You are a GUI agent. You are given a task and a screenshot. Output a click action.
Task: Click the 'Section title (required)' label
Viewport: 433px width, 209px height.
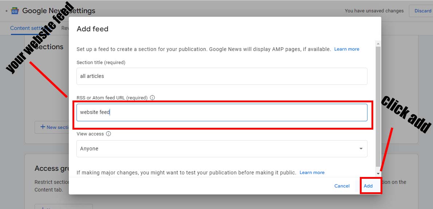[x=101, y=62]
